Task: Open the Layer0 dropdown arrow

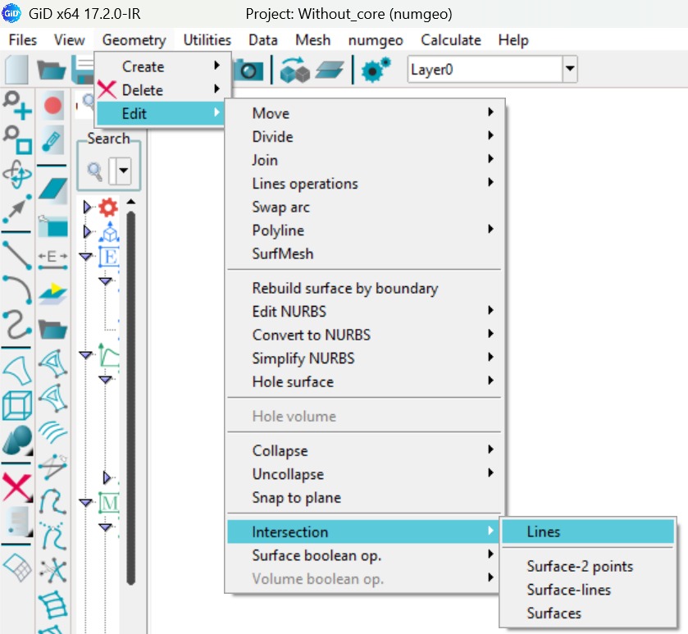Action: coord(570,71)
